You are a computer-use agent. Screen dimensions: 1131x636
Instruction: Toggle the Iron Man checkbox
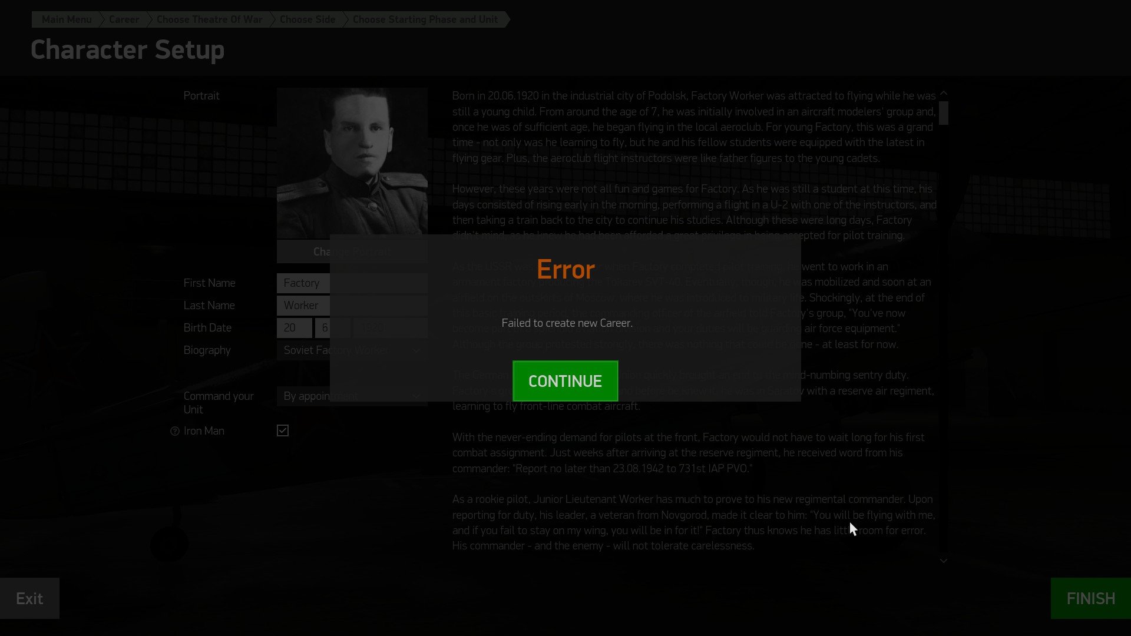tap(283, 430)
